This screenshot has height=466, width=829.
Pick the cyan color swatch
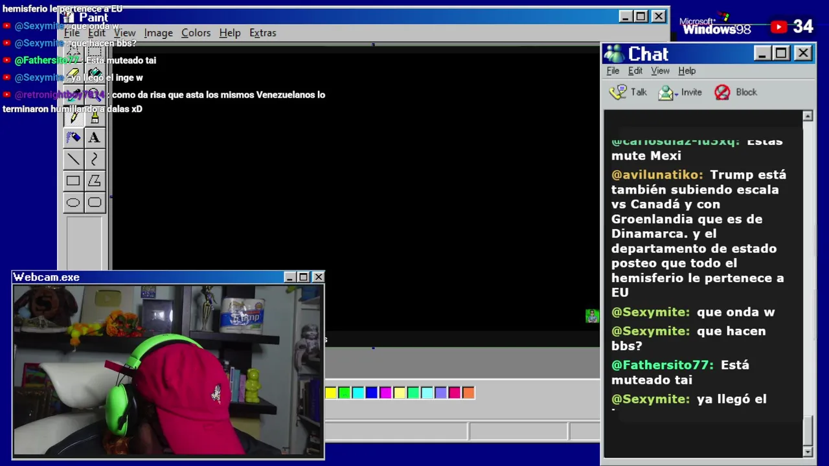358,392
